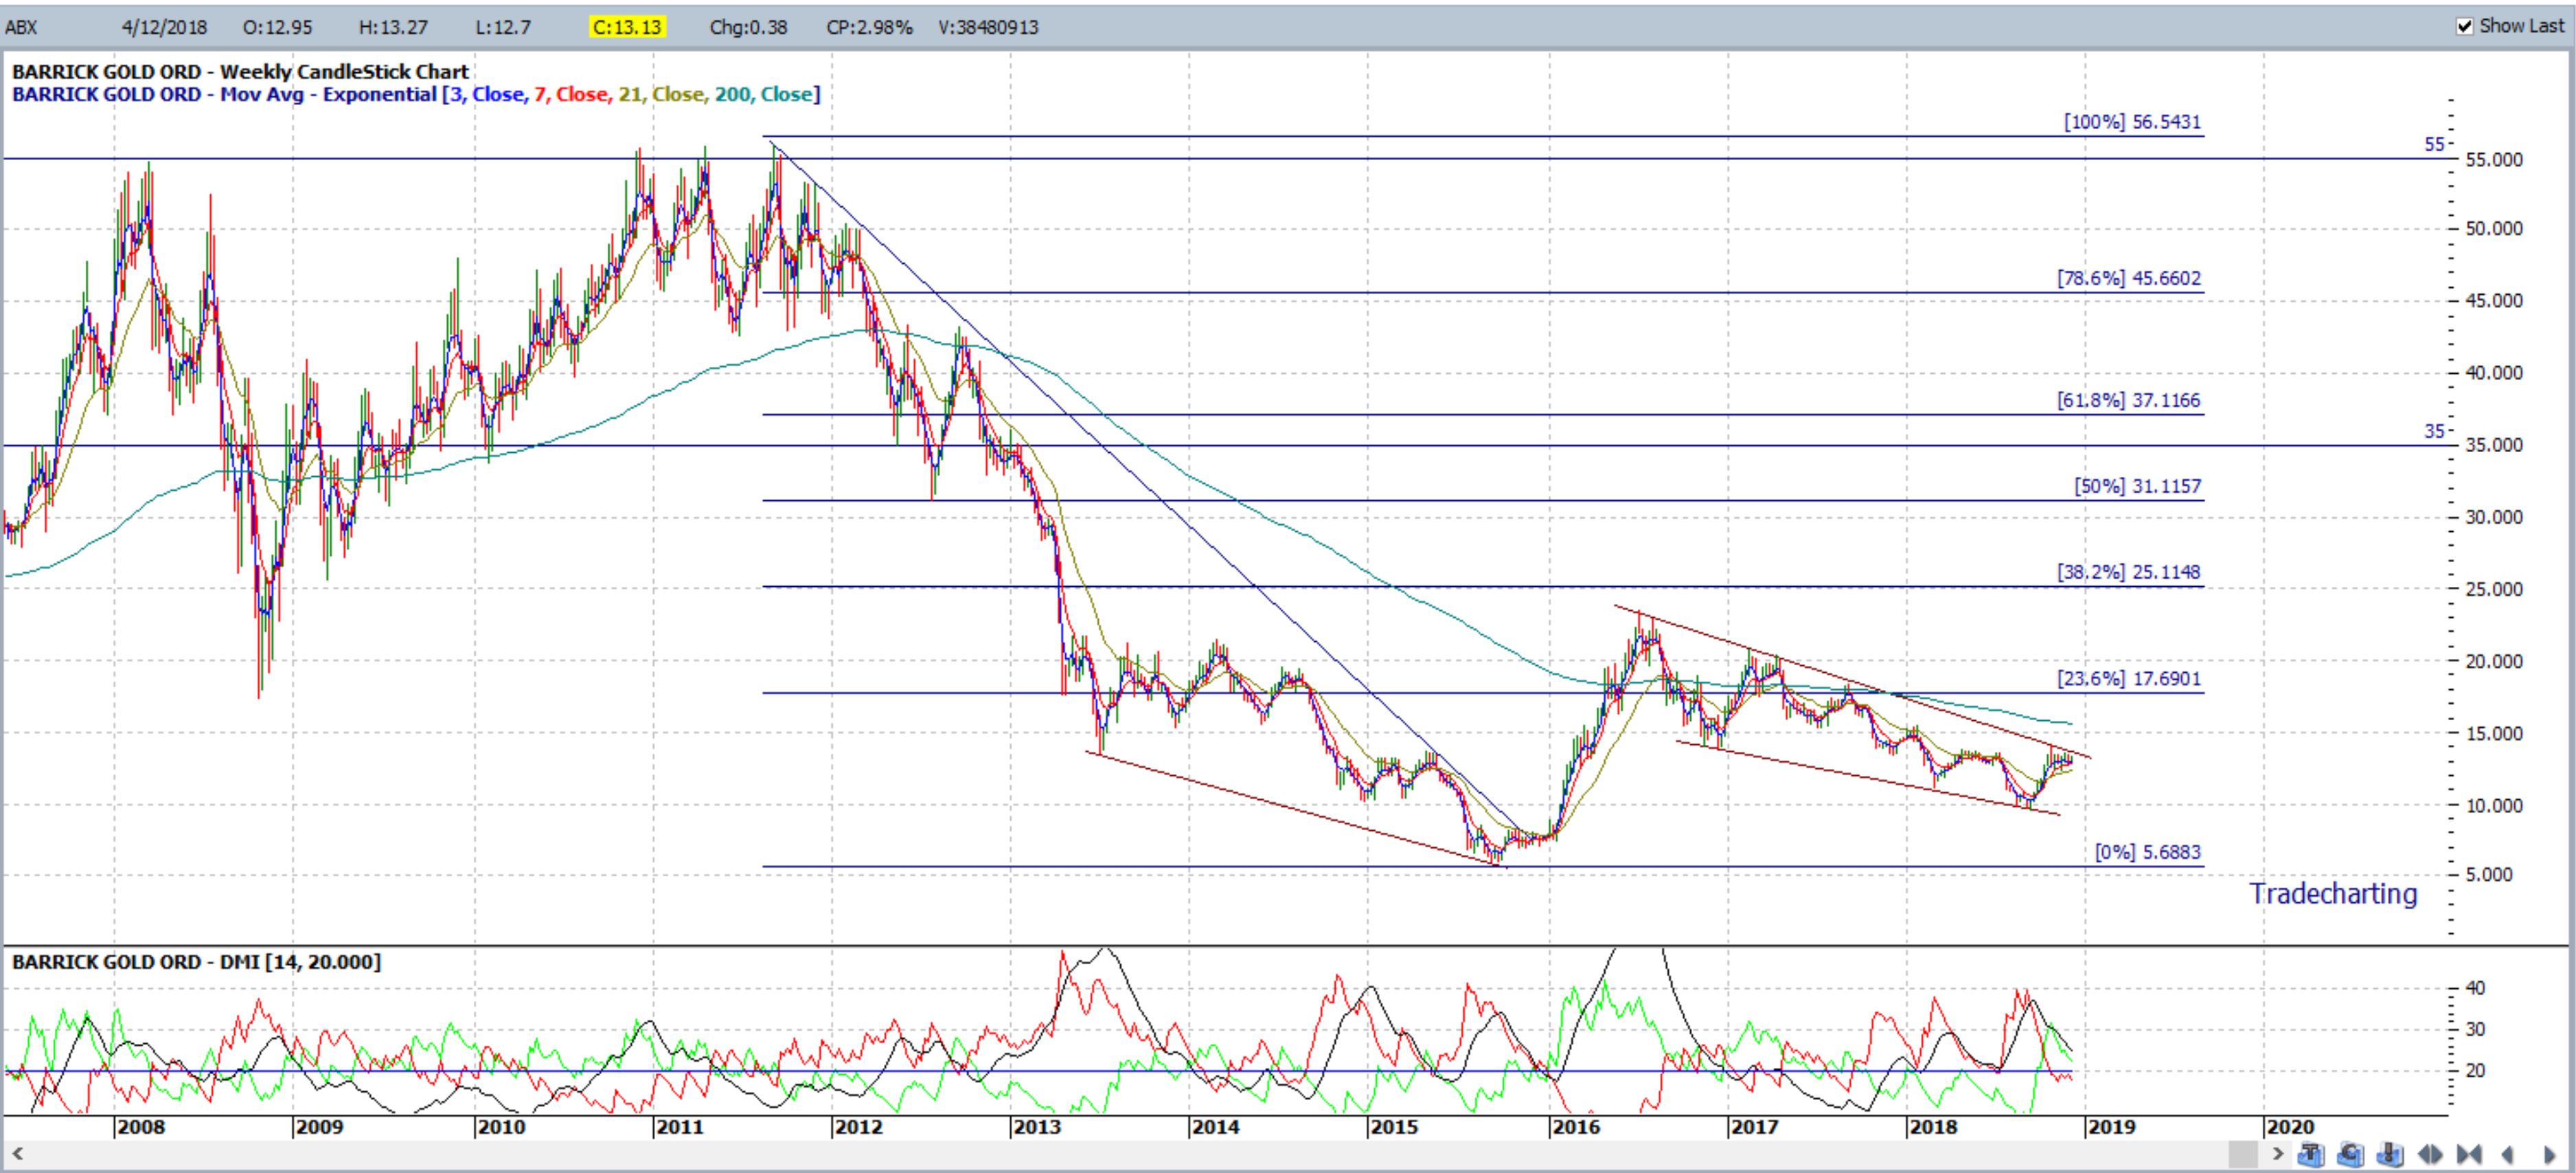Click the [38.2%] 25.1148 Fibonacci label
This screenshot has height=1173, width=2576.
coord(2129,572)
